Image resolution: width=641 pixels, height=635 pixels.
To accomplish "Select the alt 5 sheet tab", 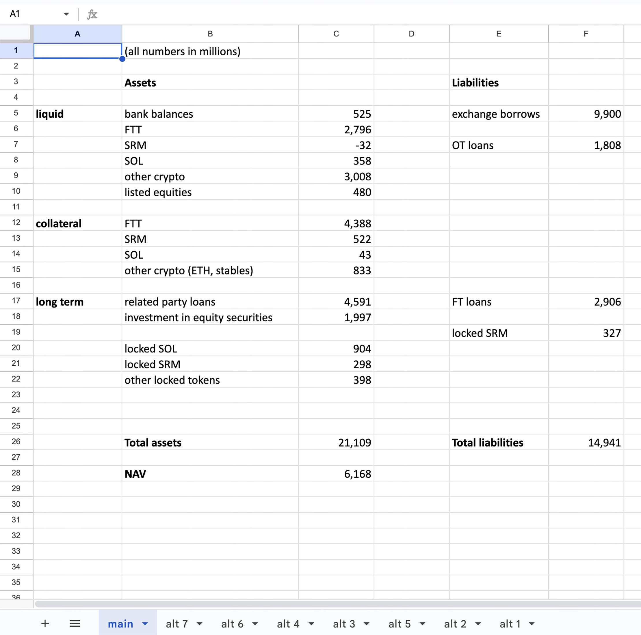I will (x=400, y=624).
